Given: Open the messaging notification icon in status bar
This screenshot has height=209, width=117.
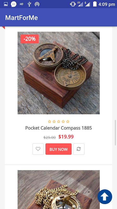Looking at the screenshot, I should pyautogui.click(x=14, y=4).
